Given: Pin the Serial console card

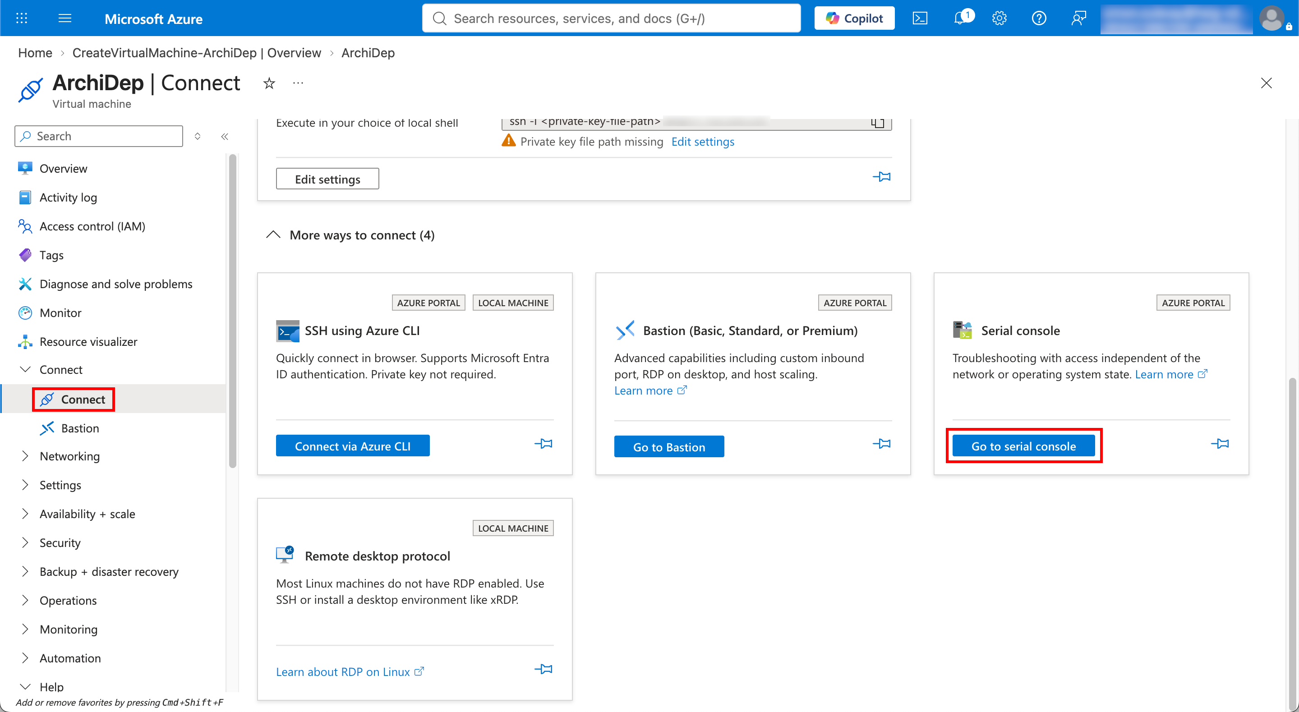Looking at the screenshot, I should point(1220,443).
